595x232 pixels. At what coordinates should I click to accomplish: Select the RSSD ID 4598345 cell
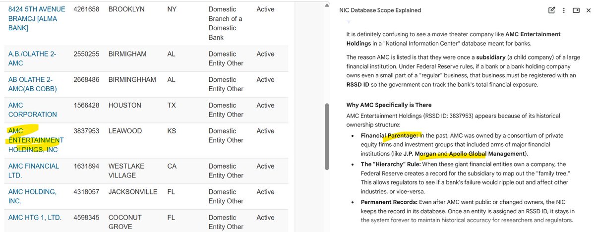[x=86, y=218]
